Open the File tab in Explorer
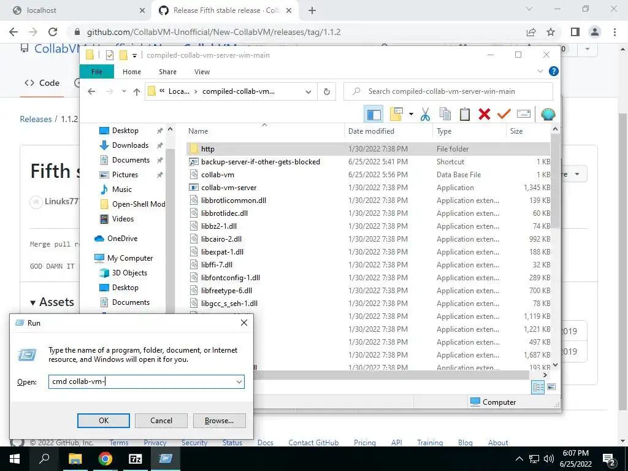This screenshot has width=628, height=471. coord(97,72)
